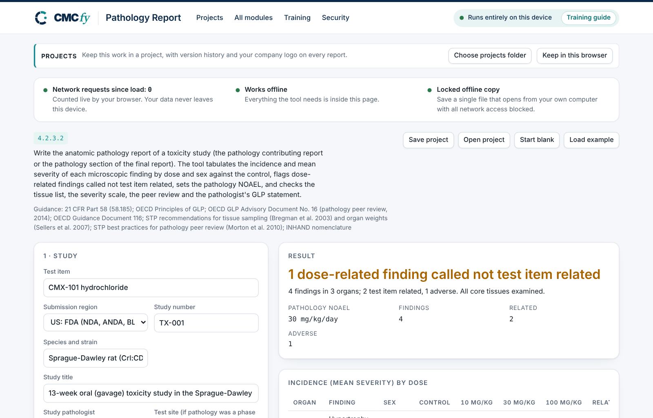Viewport: 653px width, 418px height.
Task: Click the FINDING column header
Action: click(x=342, y=403)
